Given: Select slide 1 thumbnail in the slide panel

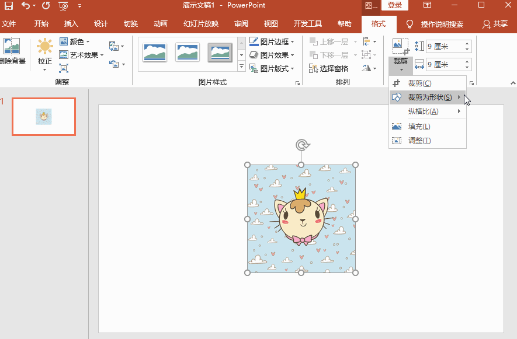Looking at the screenshot, I should [43, 116].
